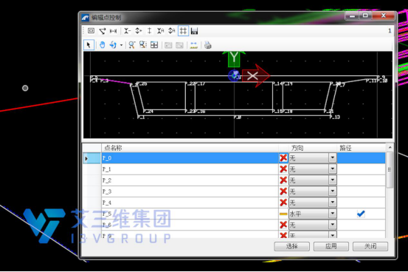
Task: Click the yellow dash icon in P_5 row
Action: 283,214
